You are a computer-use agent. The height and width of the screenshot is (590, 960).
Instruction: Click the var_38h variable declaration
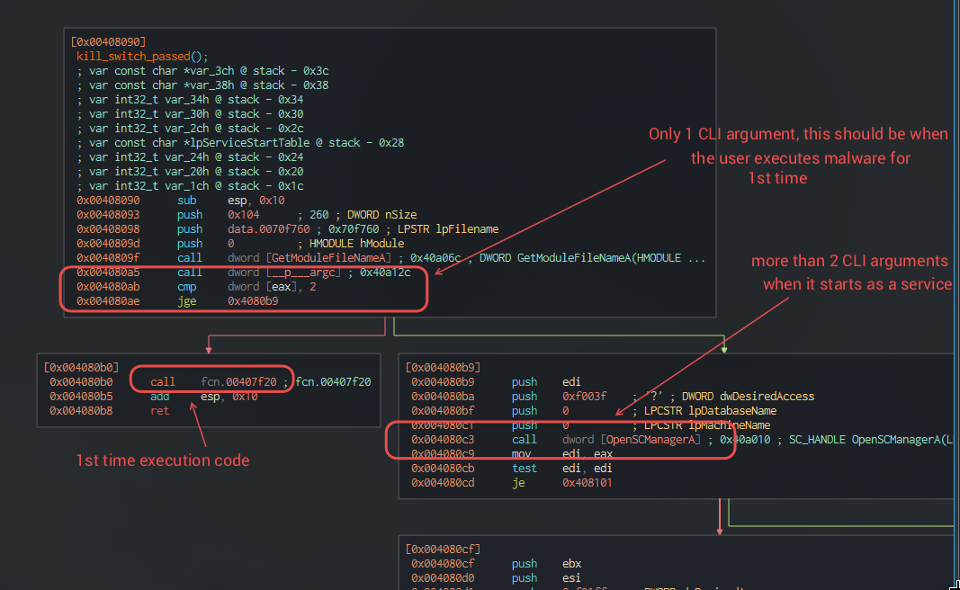pos(202,85)
